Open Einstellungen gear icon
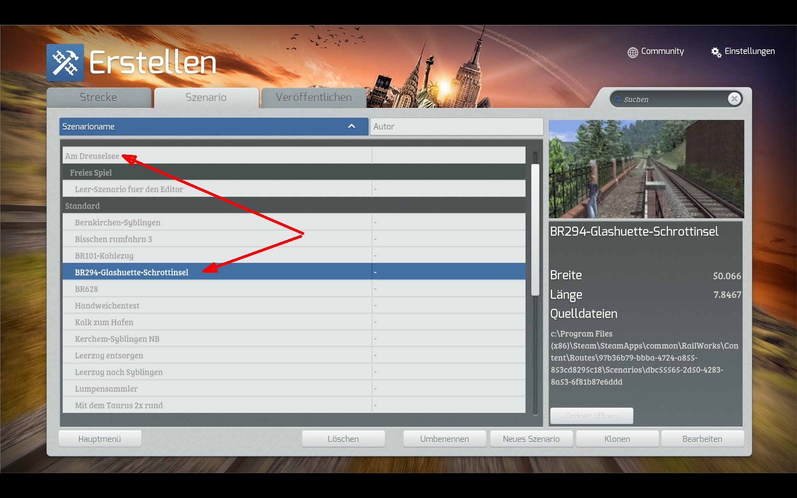The width and height of the screenshot is (797, 498). point(716,52)
